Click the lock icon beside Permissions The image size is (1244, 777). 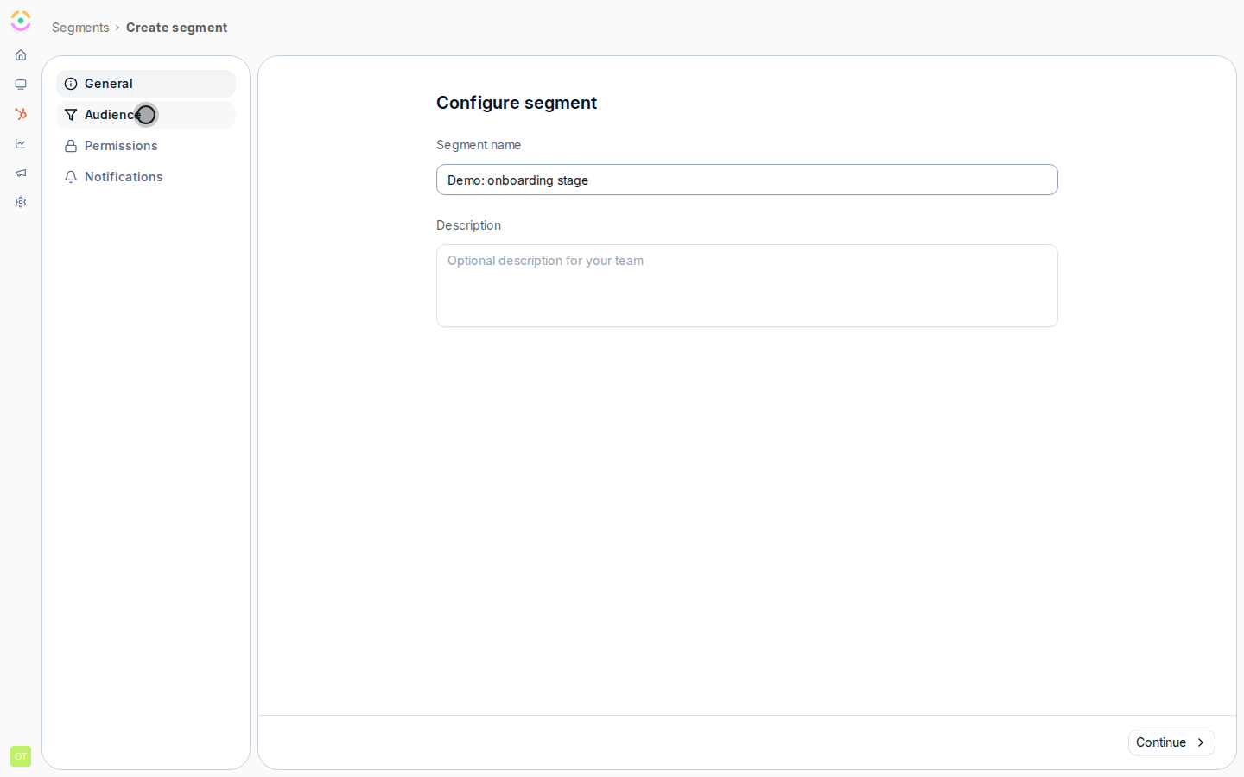[71, 146]
